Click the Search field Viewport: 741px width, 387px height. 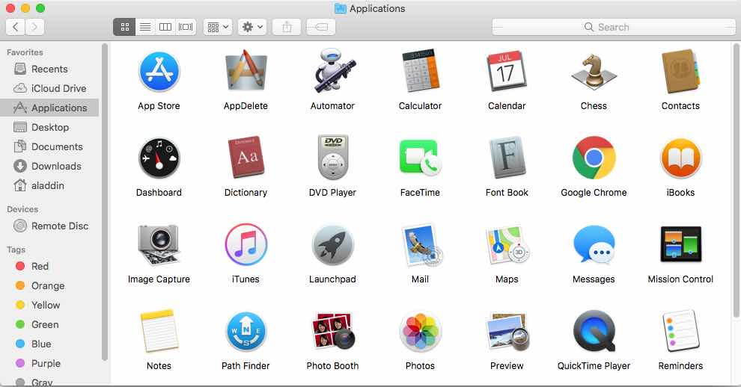point(614,27)
